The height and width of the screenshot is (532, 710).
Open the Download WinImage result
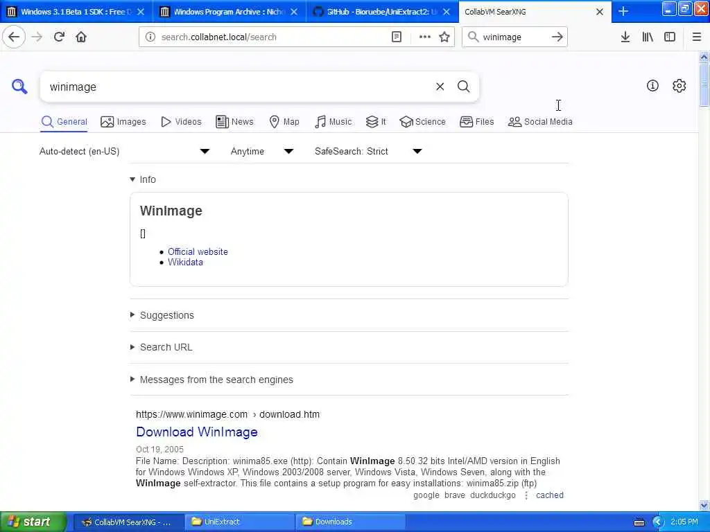(196, 432)
